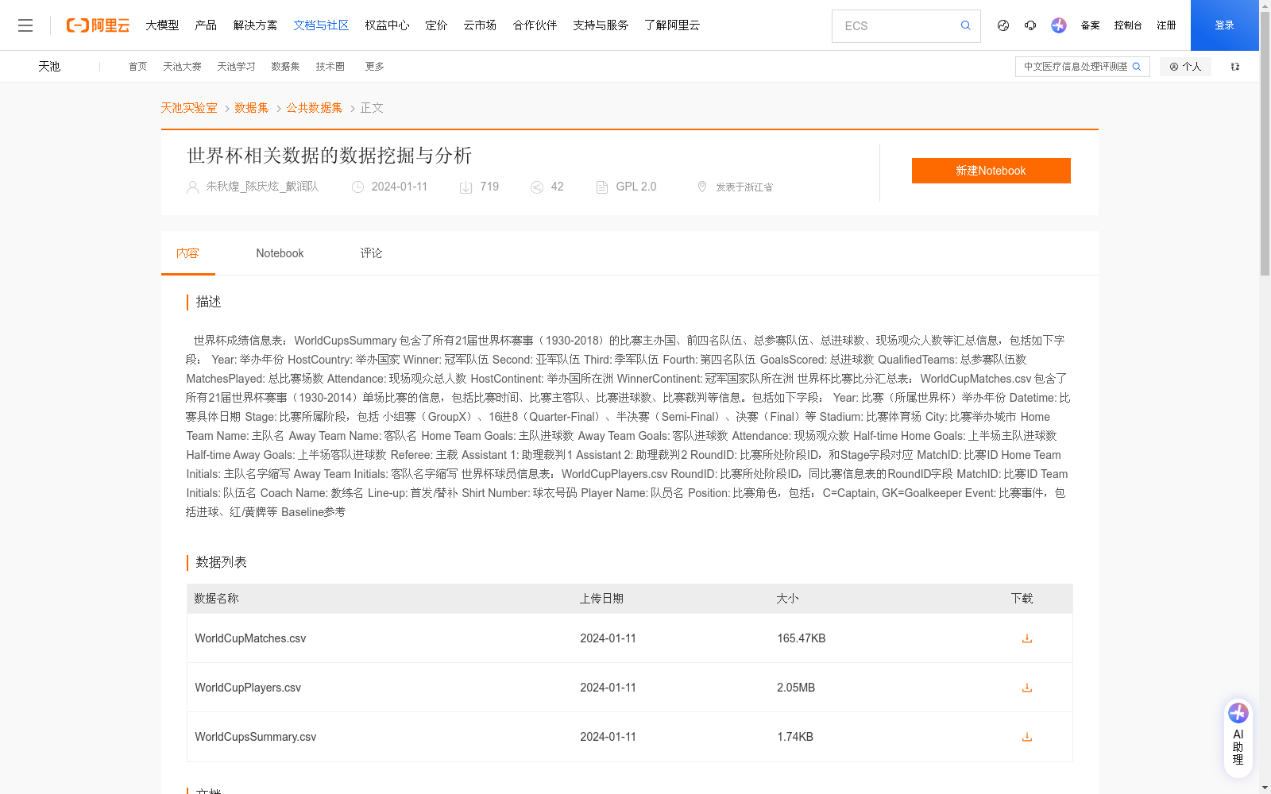Click the 天池 brand link
This screenshot has width=1271, height=794.
[49, 67]
